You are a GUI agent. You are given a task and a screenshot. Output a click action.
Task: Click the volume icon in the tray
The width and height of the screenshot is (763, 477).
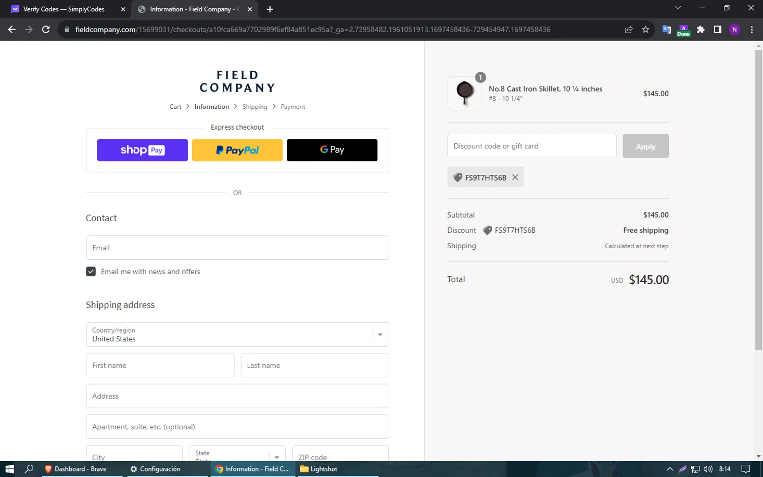pos(708,469)
